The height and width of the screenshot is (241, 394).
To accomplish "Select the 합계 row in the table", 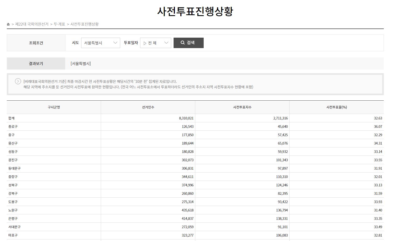I will (x=11, y=118).
